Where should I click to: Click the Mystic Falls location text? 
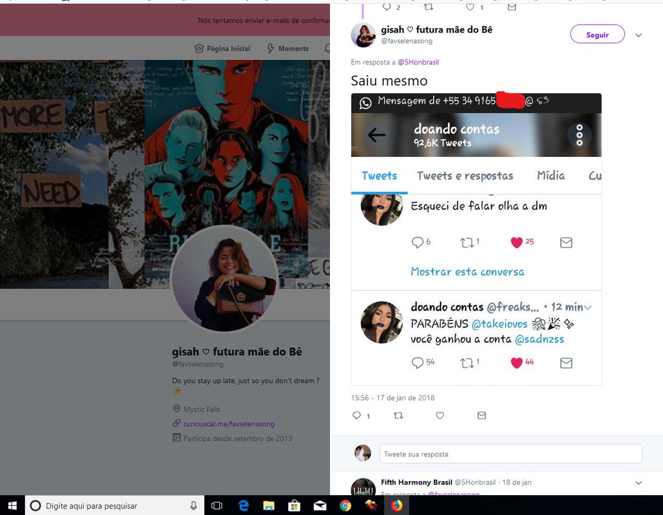point(202,409)
